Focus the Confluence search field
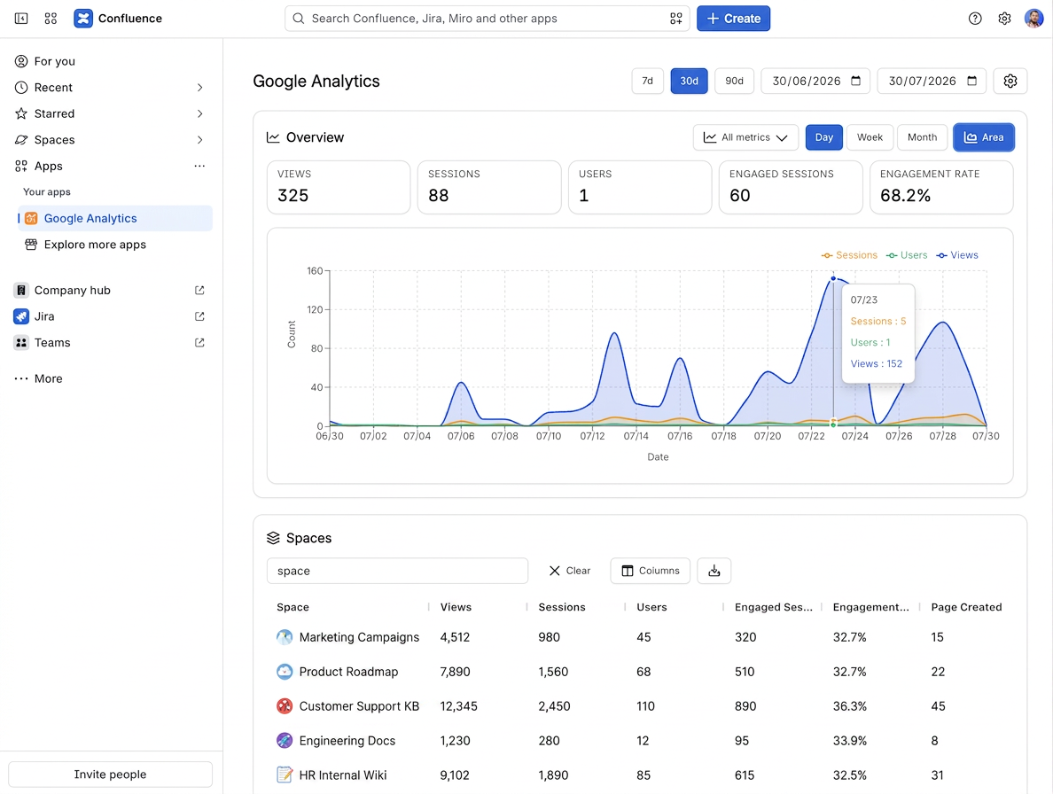The image size is (1053, 794). [x=487, y=19]
